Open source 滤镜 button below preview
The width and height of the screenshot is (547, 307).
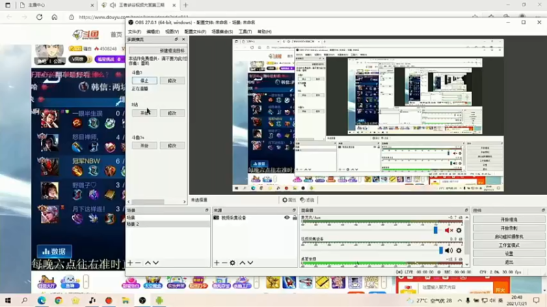click(x=307, y=200)
